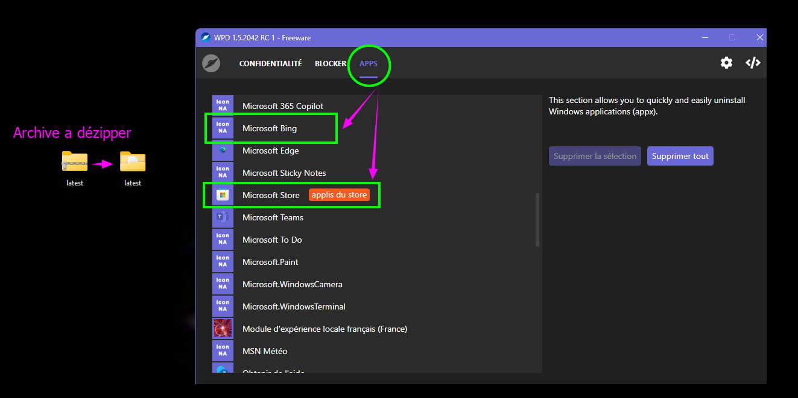Select Microsoft.WindowsCamera in the app list
This screenshot has height=398, width=798.
pos(377,284)
